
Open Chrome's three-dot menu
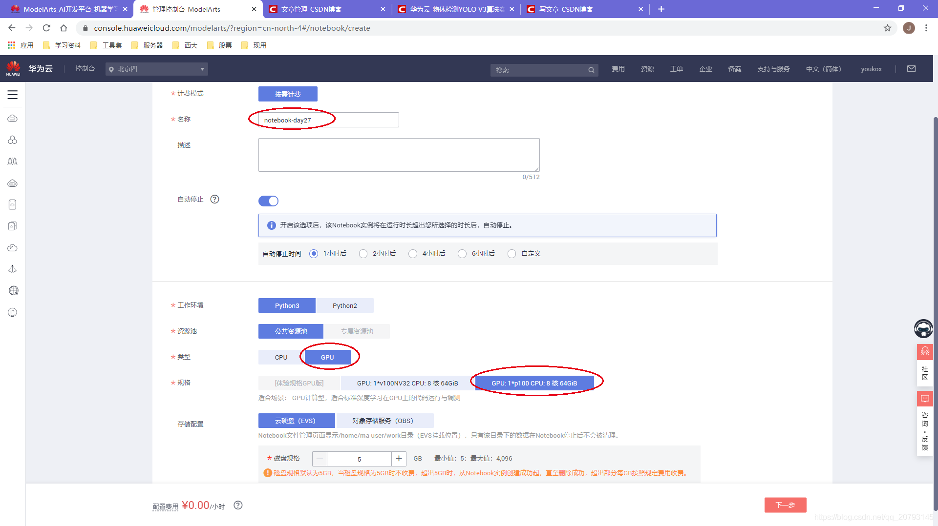(926, 28)
